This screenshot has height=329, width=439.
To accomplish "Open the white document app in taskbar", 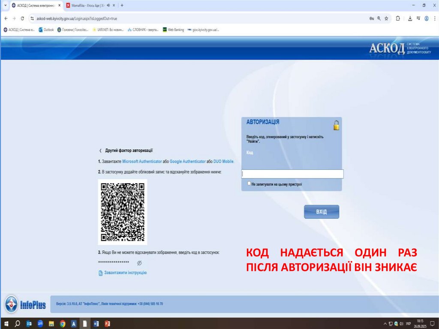I will 85,324.
